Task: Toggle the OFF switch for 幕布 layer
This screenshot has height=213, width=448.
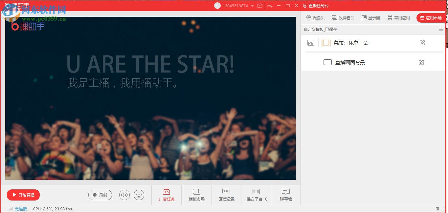Action: pyautogui.click(x=310, y=43)
